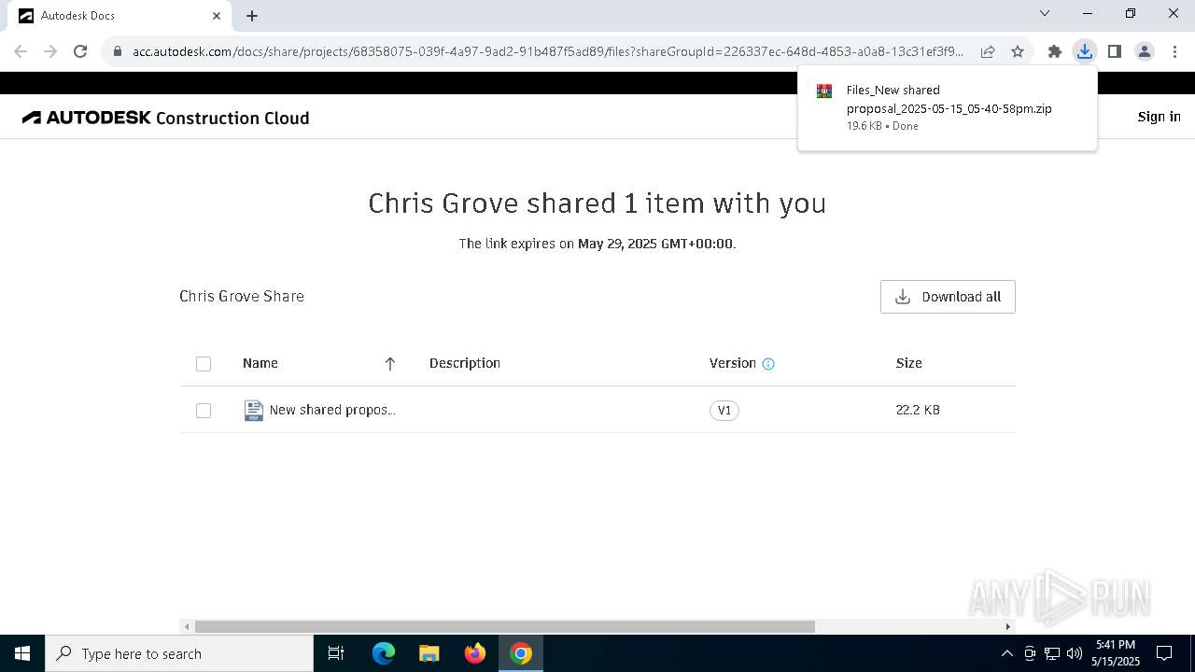Open the Chrome downloads toolbar icon

click(x=1084, y=51)
